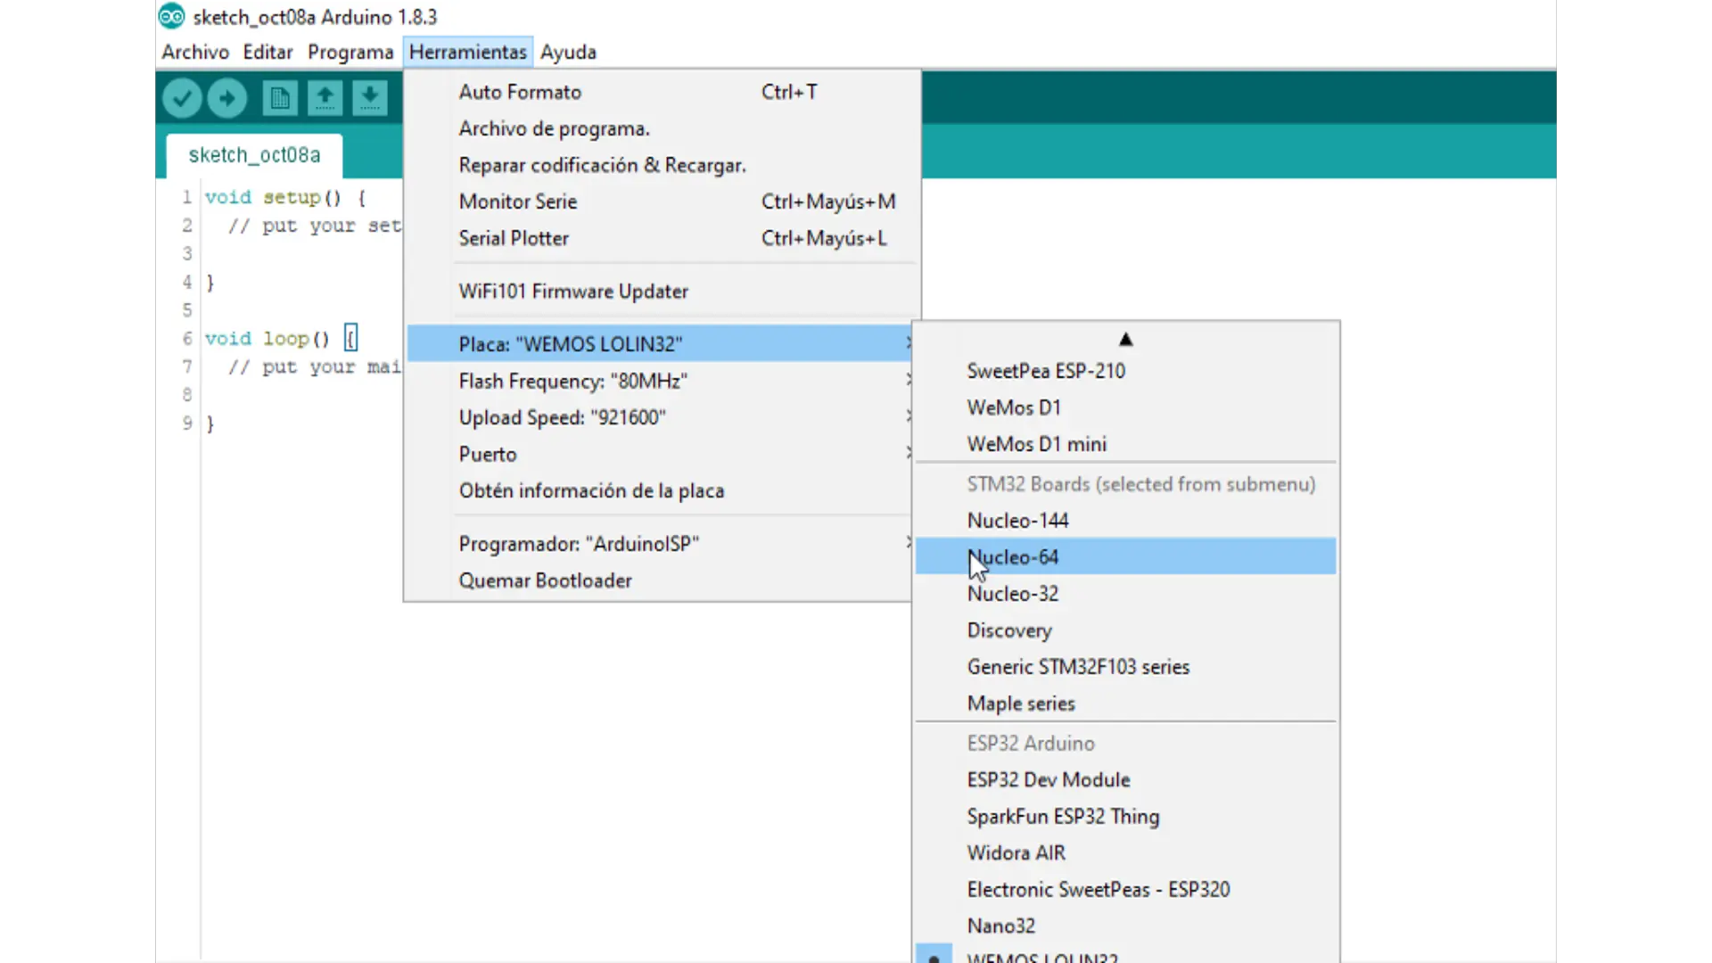Click the "void loop() {" code line
This screenshot has width=1712, height=963.
(282, 339)
